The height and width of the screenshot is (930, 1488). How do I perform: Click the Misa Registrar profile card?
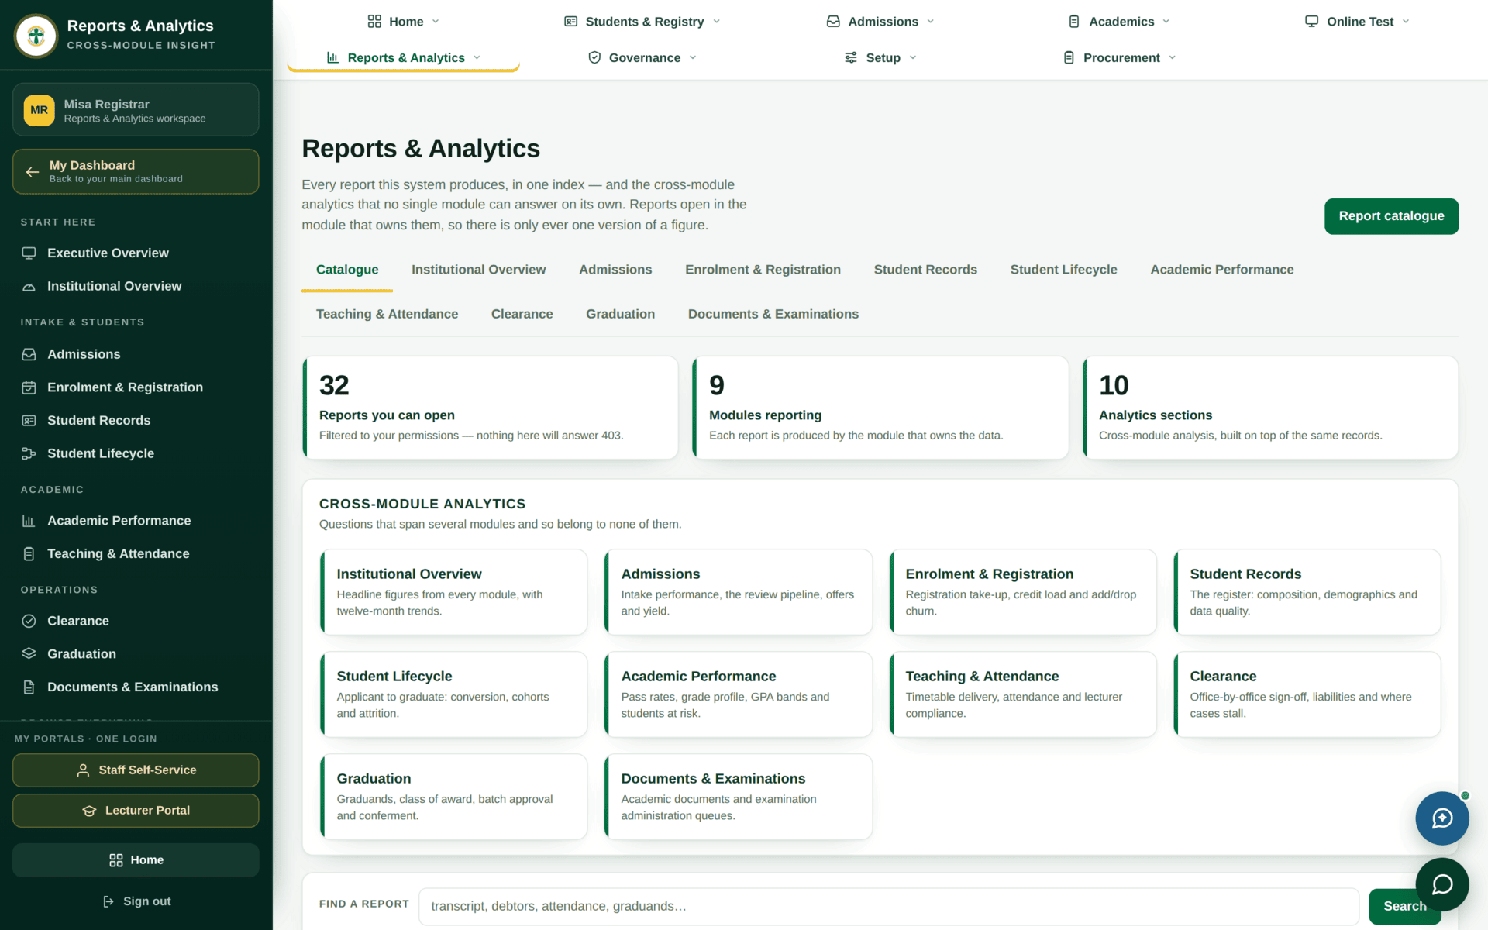[x=136, y=110]
